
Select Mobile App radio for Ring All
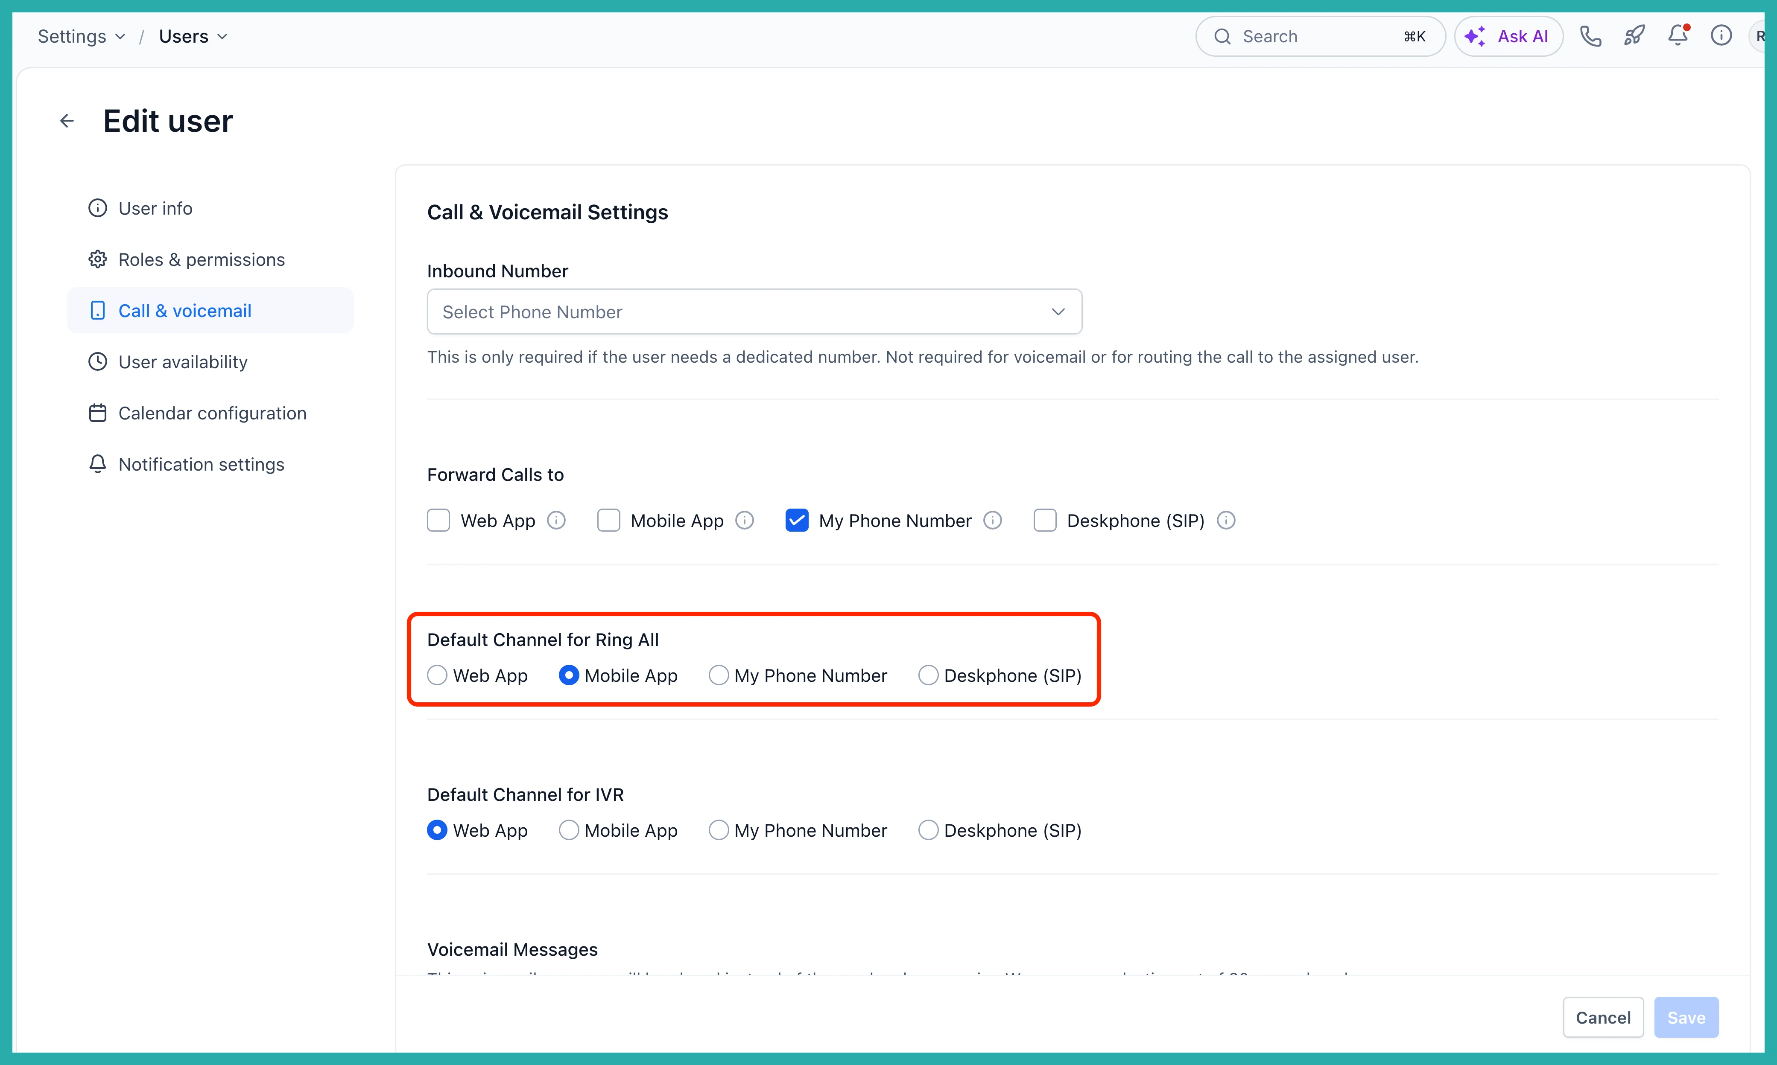[x=568, y=675]
